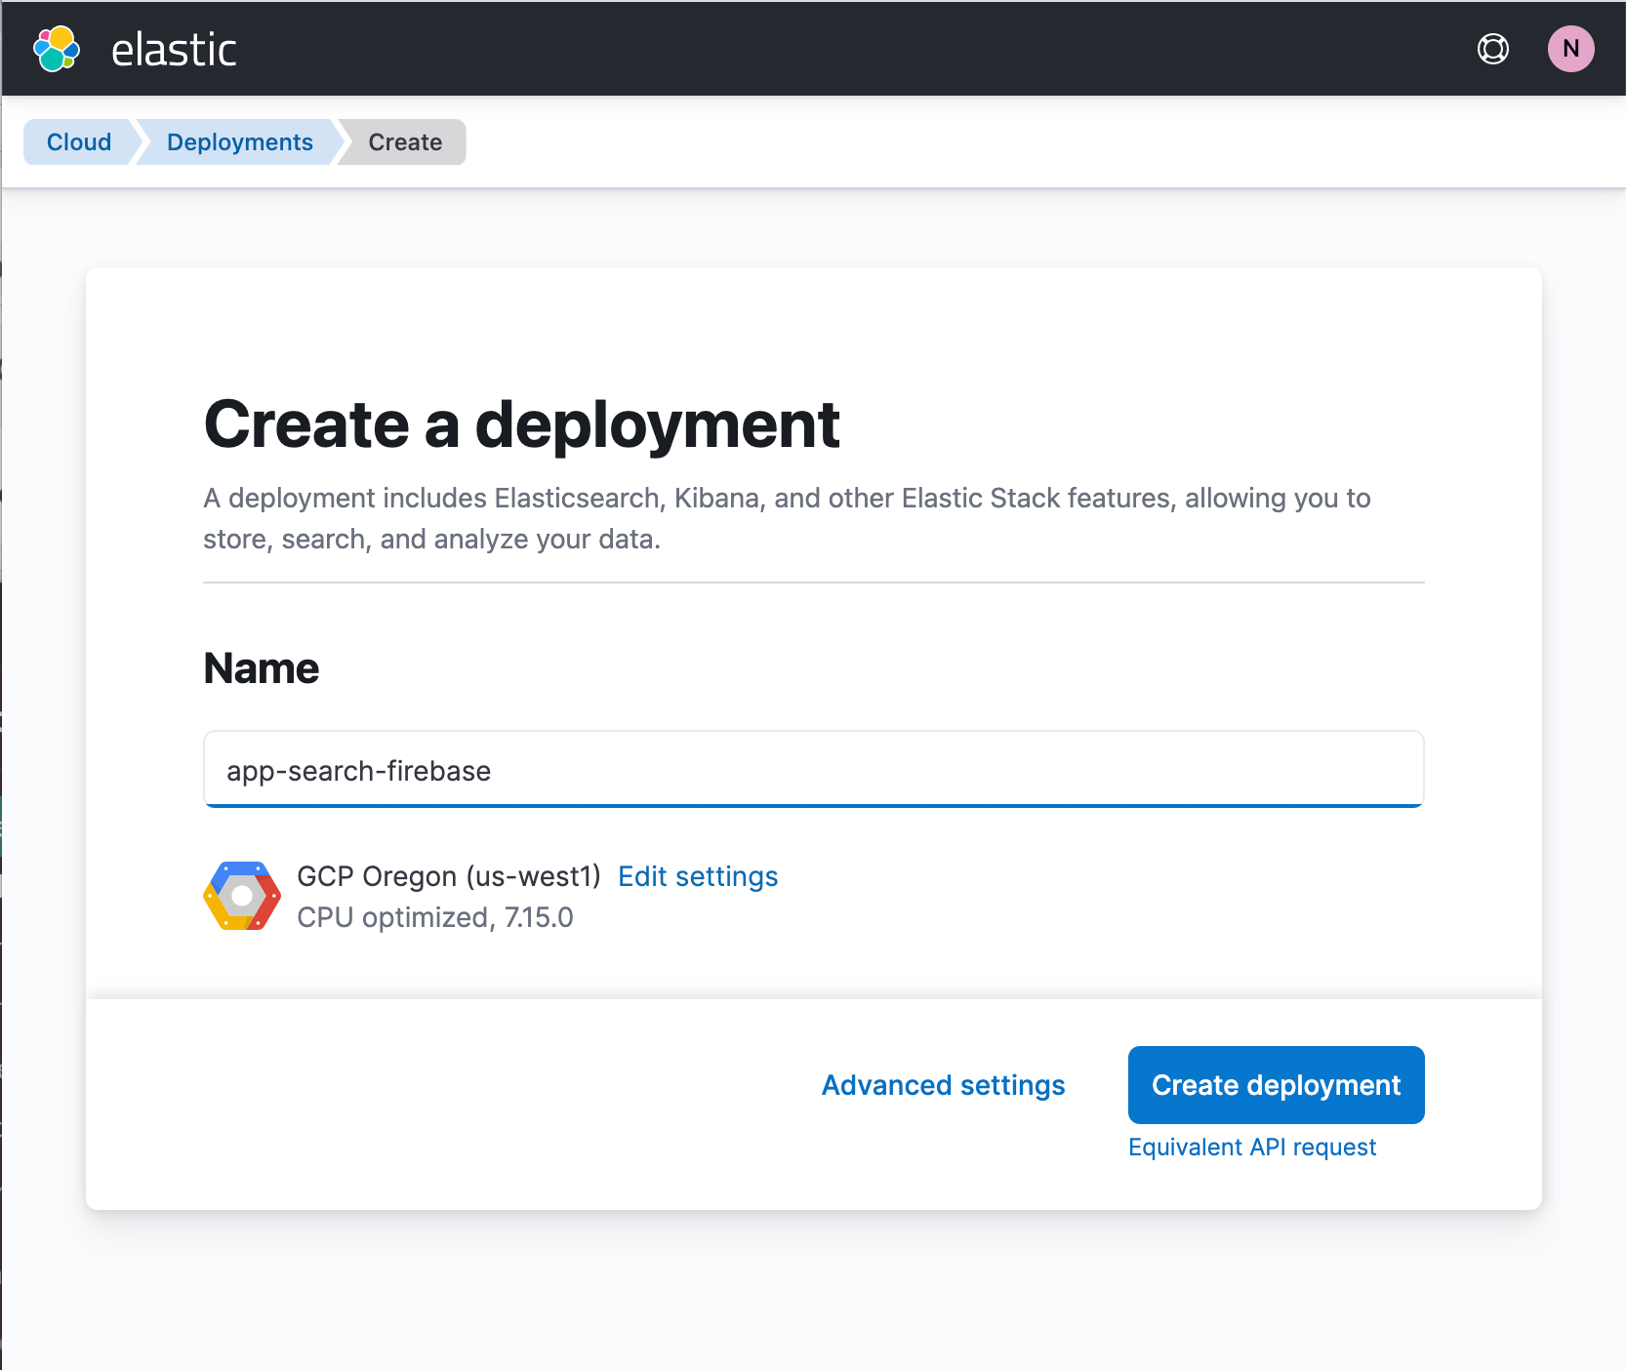
Task: Go to the Cloud breadcrumb
Action: click(79, 142)
